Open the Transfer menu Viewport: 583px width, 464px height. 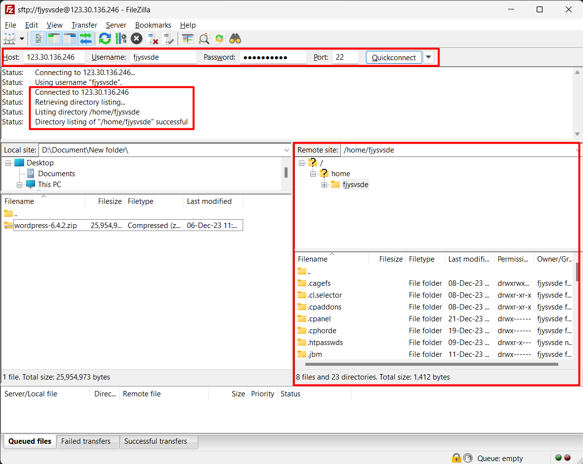click(x=84, y=25)
